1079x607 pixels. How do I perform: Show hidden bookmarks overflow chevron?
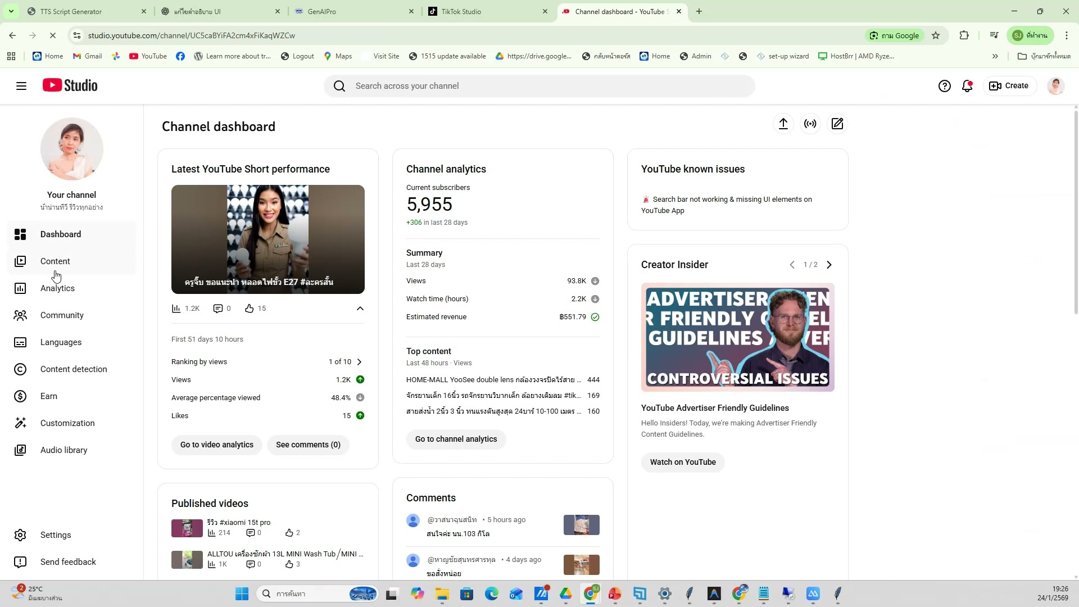(x=995, y=56)
